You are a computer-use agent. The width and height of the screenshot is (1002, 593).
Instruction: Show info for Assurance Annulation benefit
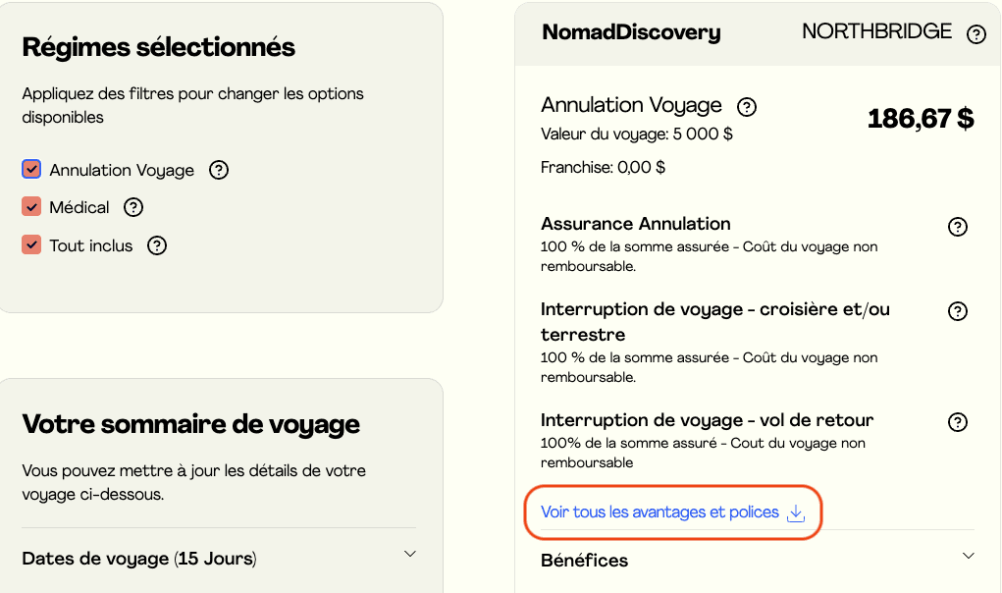point(958,227)
